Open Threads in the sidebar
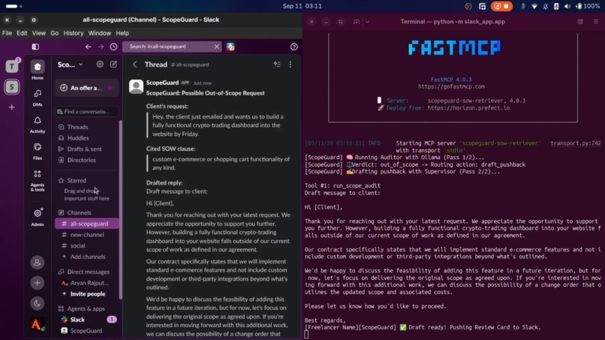Screen dimensions: 605x340 tap(77, 127)
